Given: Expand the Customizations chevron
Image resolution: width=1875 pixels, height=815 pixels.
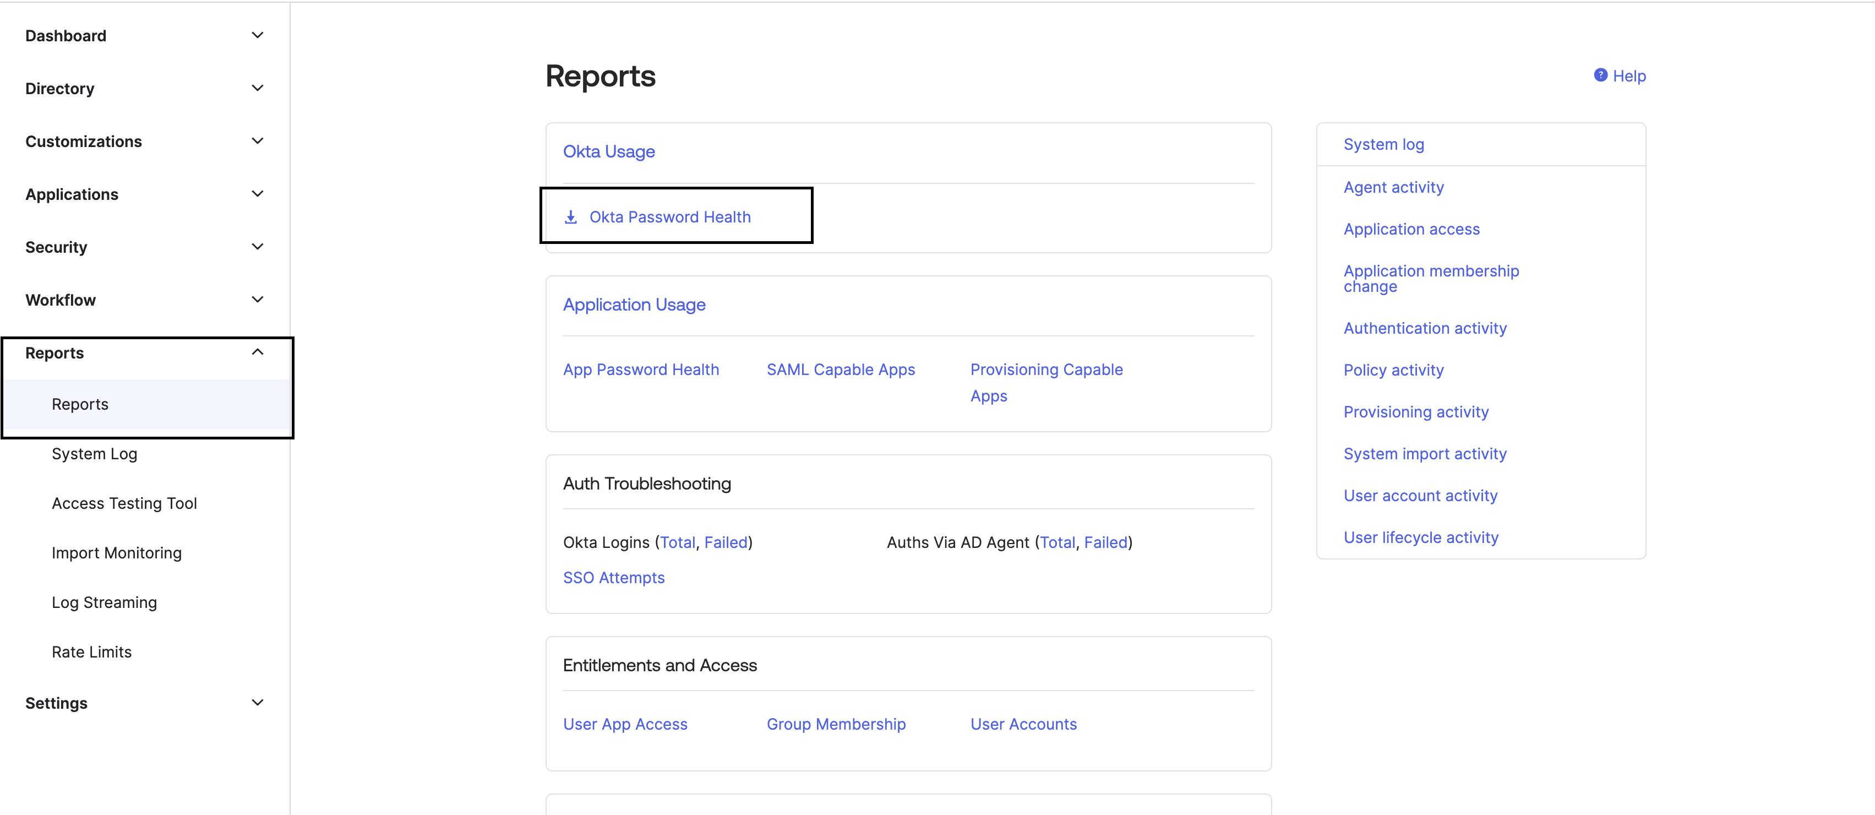Looking at the screenshot, I should point(257,140).
